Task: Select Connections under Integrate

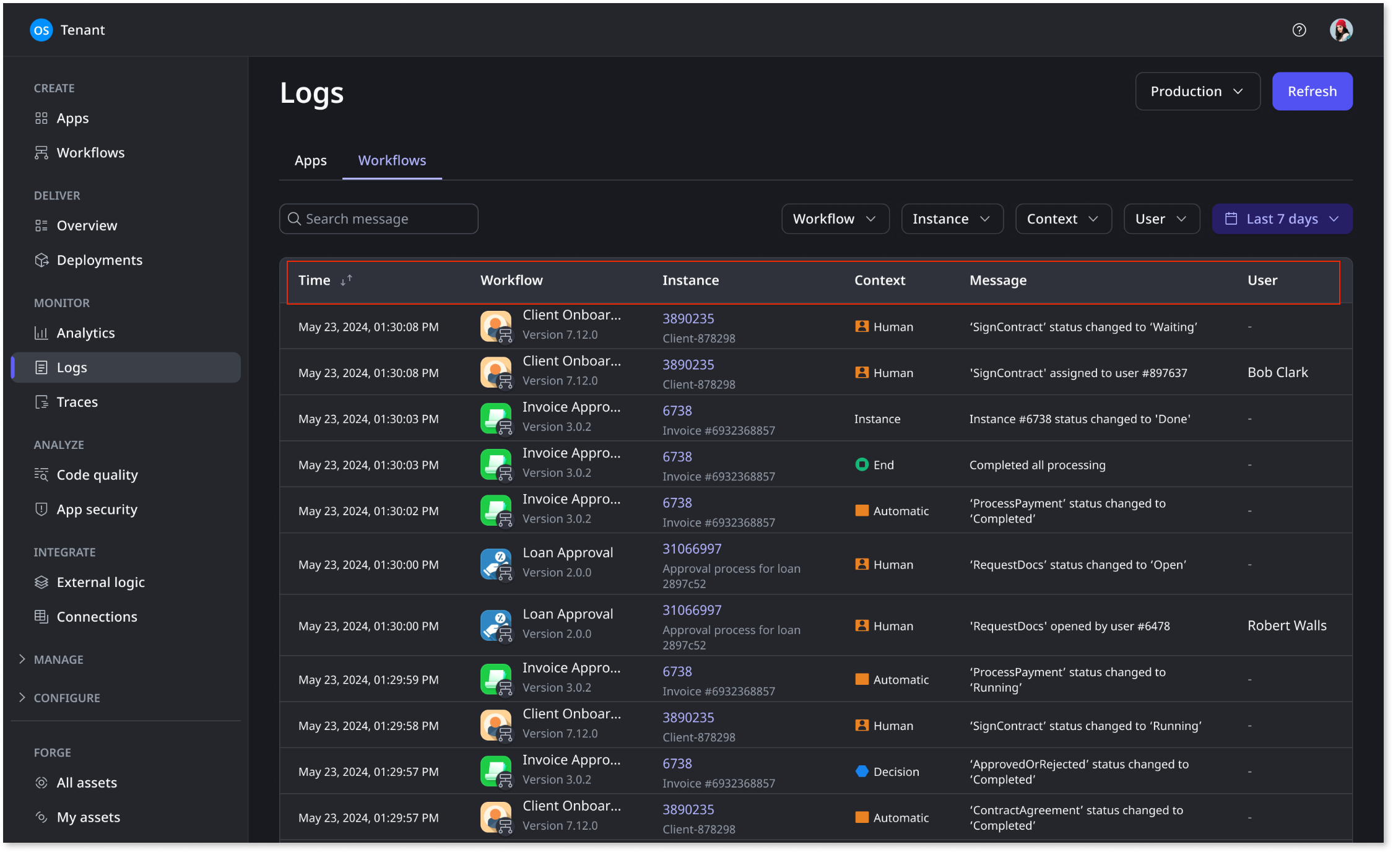Action: [97, 616]
